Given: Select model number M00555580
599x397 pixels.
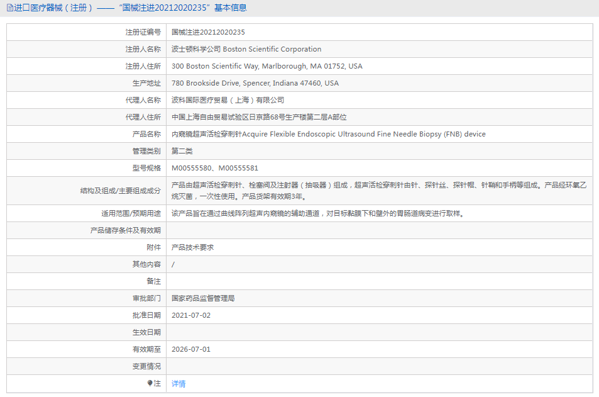Looking at the screenshot, I should click(191, 168).
